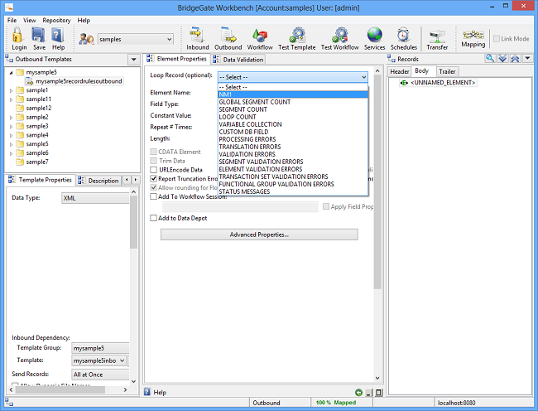The width and height of the screenshot is (538, 411).
Task: Click the maximize Help panel icon
Action: (x=378, y=393)
